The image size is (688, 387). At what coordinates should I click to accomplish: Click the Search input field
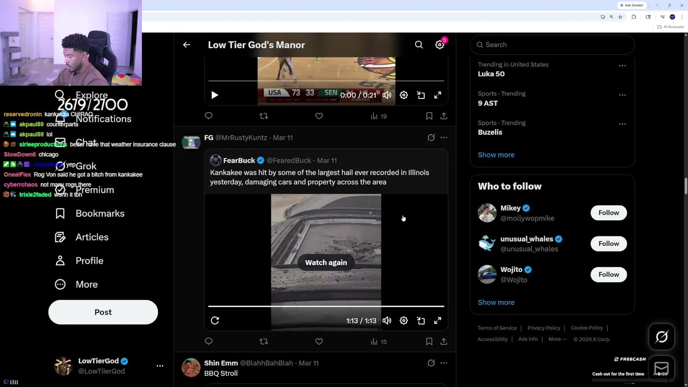553,45
